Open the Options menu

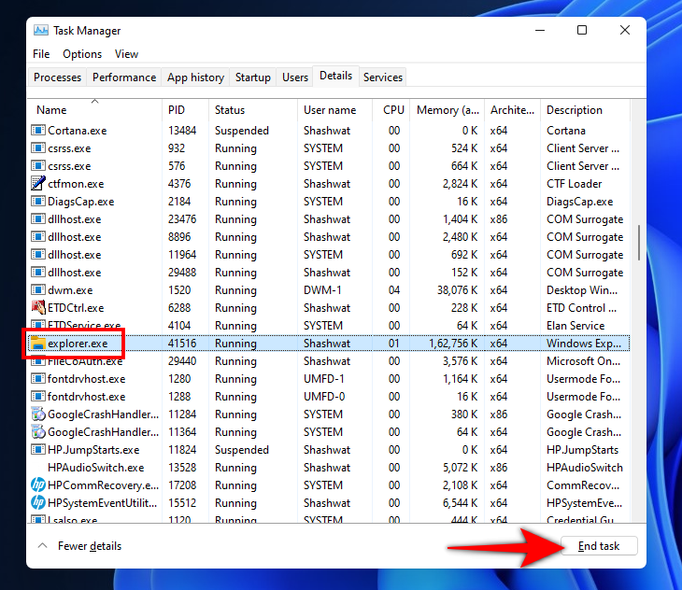[82, 54]
